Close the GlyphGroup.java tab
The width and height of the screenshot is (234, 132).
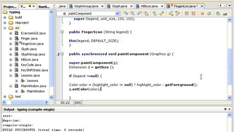[x=102, y=6]
